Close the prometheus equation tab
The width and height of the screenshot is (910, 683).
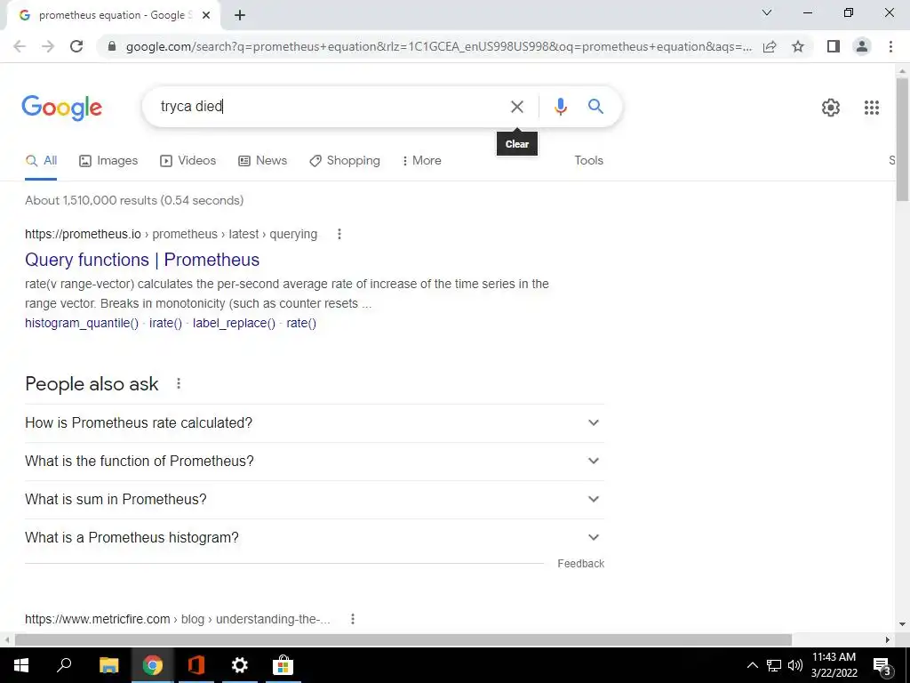click(x=206, y=16)
